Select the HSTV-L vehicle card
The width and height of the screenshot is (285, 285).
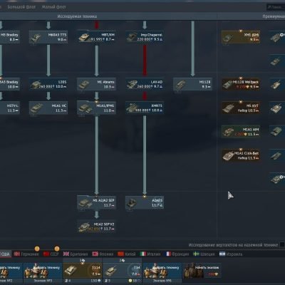(x=9, y=108)
